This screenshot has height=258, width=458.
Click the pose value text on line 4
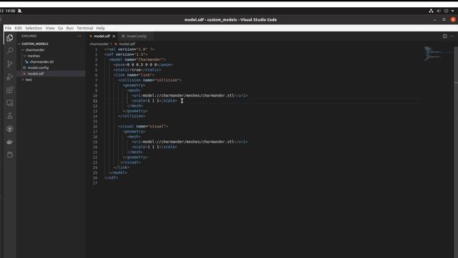(142, 64)
